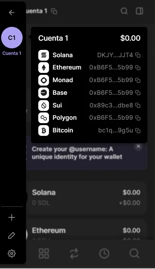This screenshot has height=269, width=155.
Task: Select the C1 account avatar
Action: (x=12, y=38)
